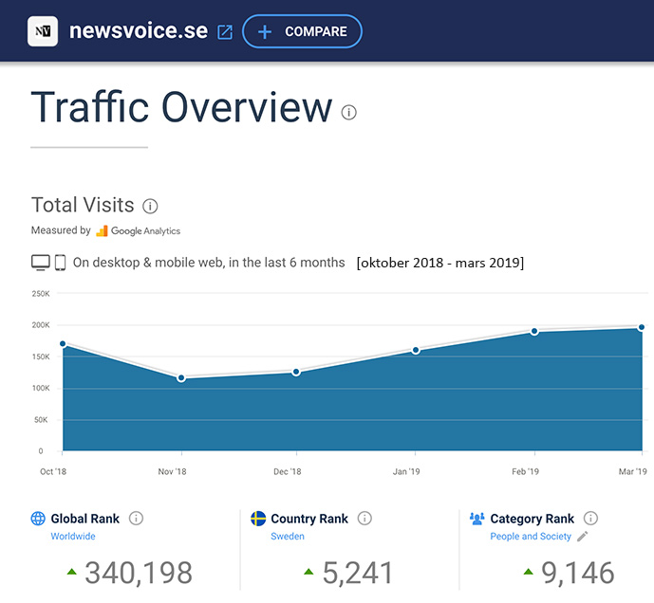654x603 pixels.
Task: Click the Jan '19 chart data point
Action: [416, 350]
